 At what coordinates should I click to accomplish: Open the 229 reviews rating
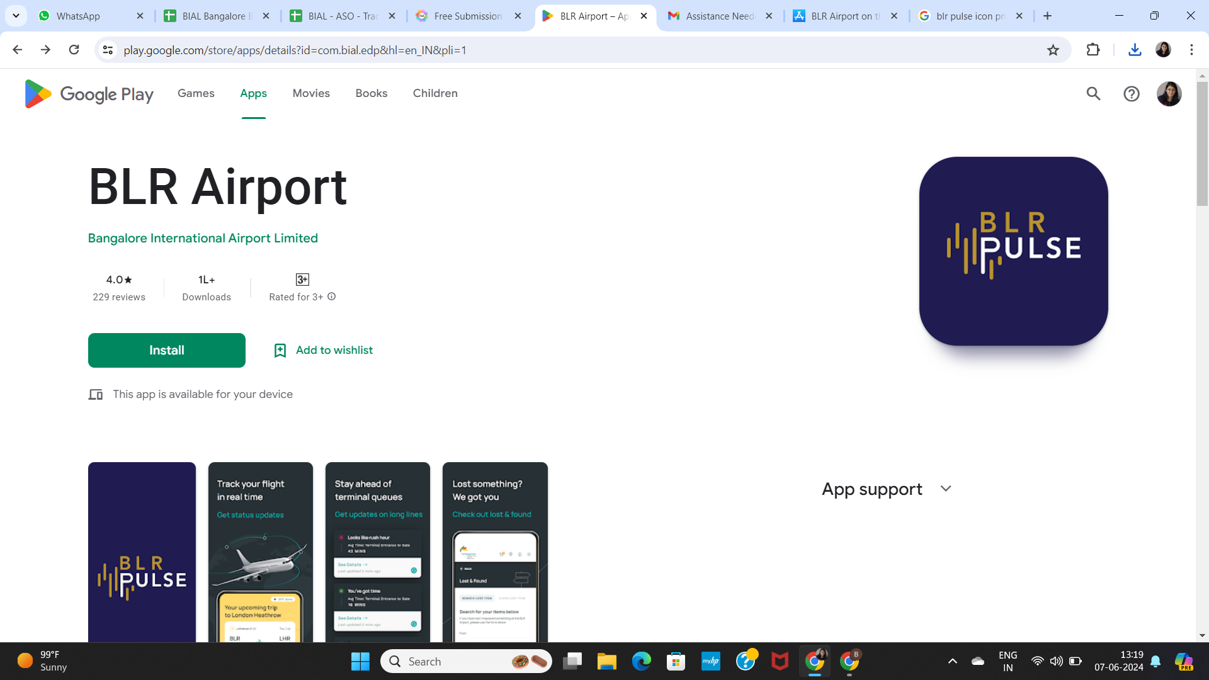tap(119, 288)
